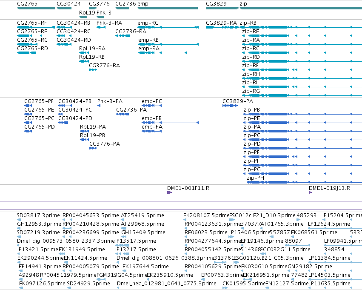
Task: Select transcript zip-RG
Action: [251, 91]
